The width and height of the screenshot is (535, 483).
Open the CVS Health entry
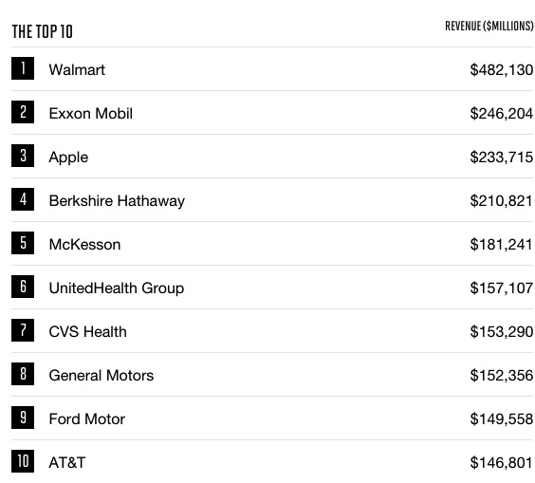(x=87, y=332)
